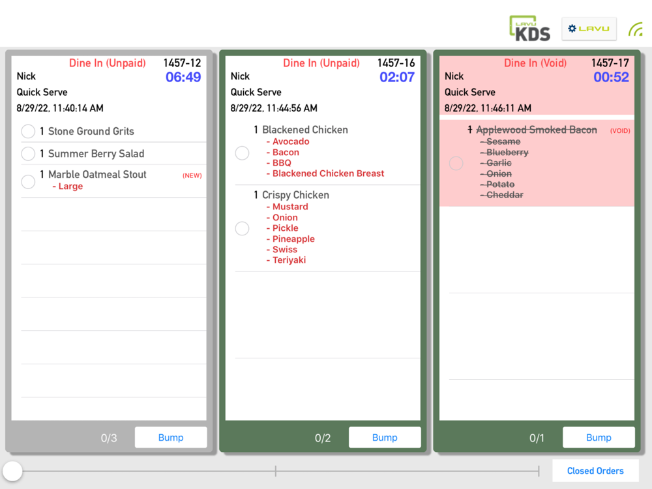Image resolution: width=652 pixels, height=489 pixels.
Task: Click the Teriyaki modifier
Action: 286,260
